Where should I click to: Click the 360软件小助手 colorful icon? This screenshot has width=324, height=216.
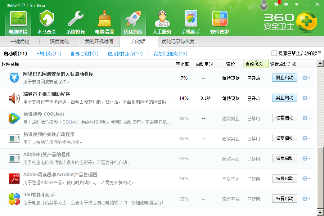tap(14, 199)
